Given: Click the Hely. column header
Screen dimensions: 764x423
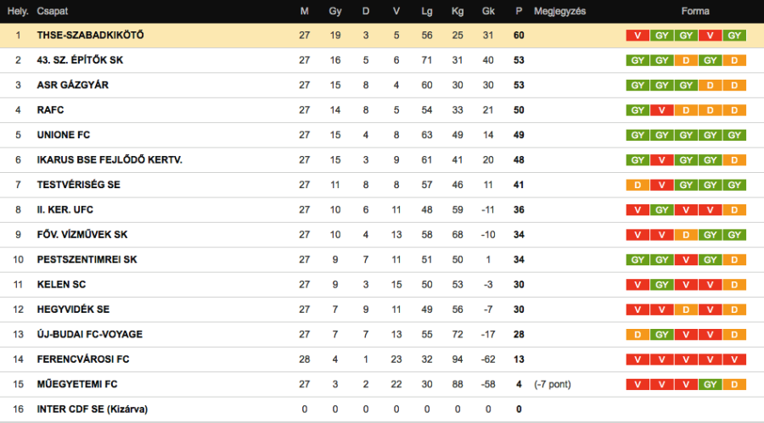Looking at the screenshot, I should click(x=18, y=12).
